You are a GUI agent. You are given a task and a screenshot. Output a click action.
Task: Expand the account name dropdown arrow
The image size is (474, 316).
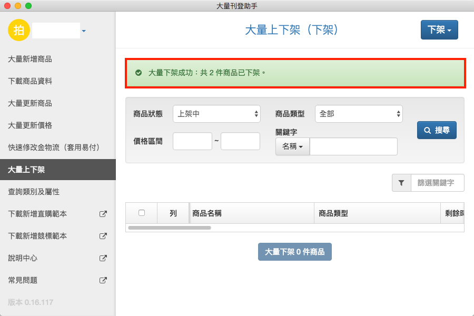pos(84,31)
